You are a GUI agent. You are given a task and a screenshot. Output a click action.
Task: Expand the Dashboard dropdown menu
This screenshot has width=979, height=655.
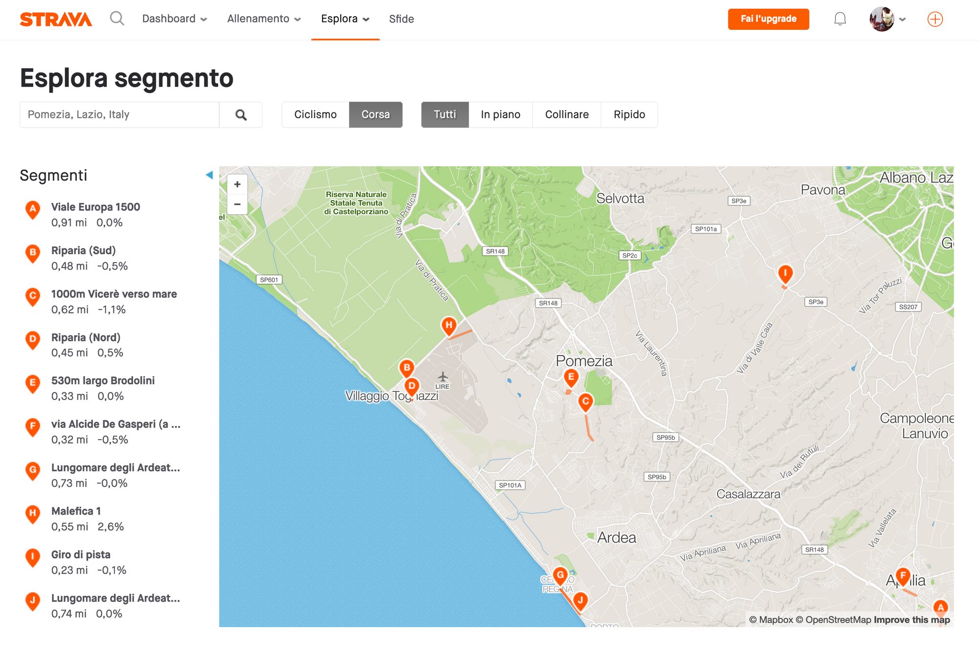point(174,19)
